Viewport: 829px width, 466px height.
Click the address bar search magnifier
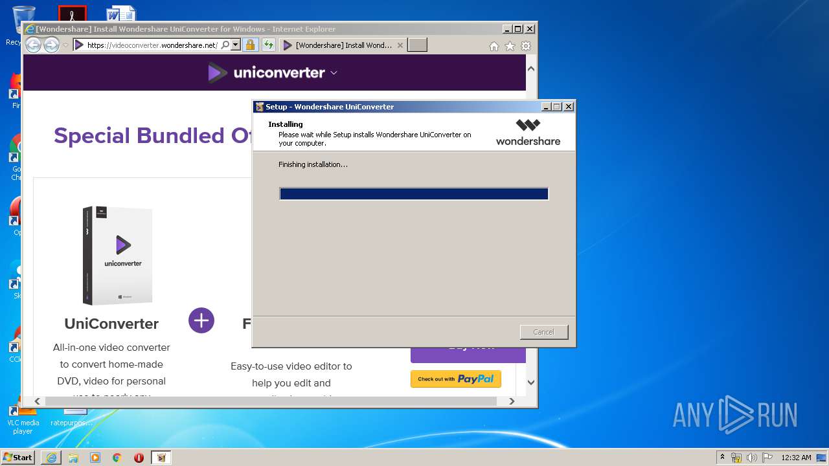coord(225,45)
